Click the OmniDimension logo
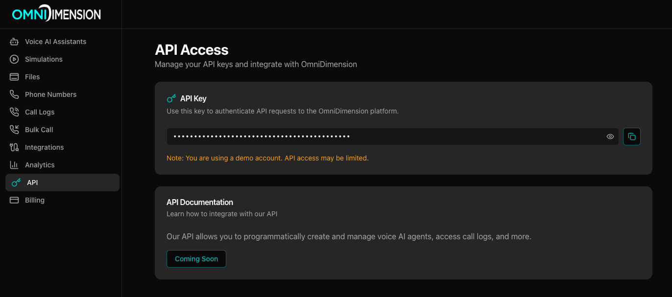This screenshot has width=672, height=297. coord(56,14)
